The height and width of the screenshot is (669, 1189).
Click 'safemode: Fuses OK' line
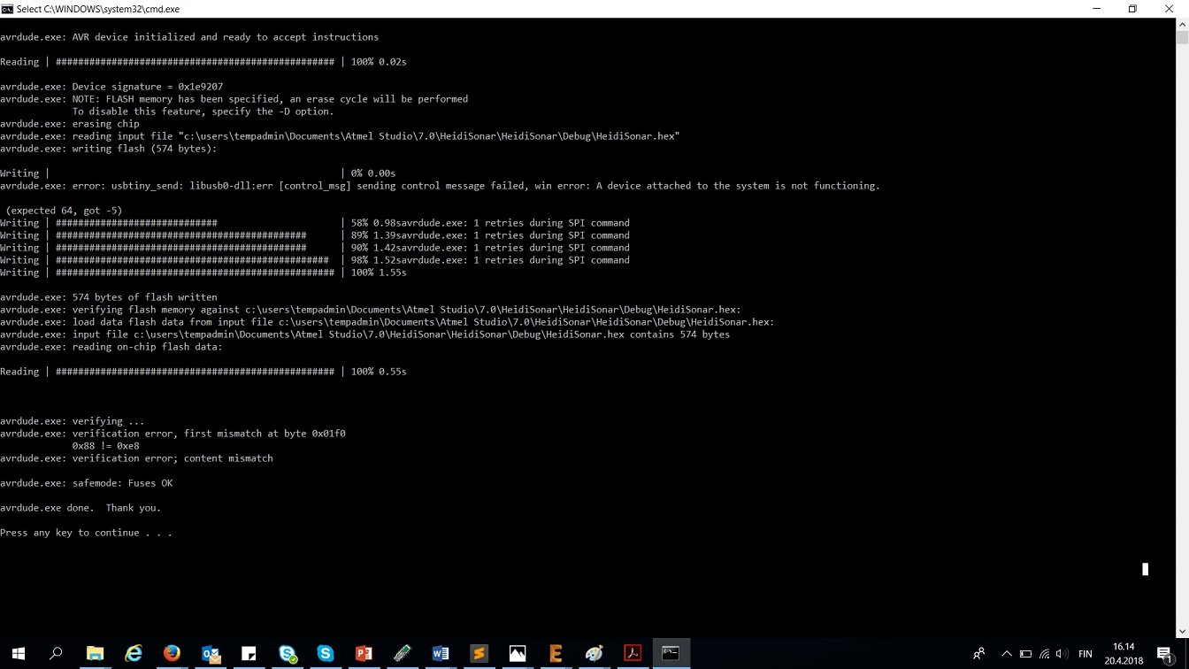pos(87,483)
